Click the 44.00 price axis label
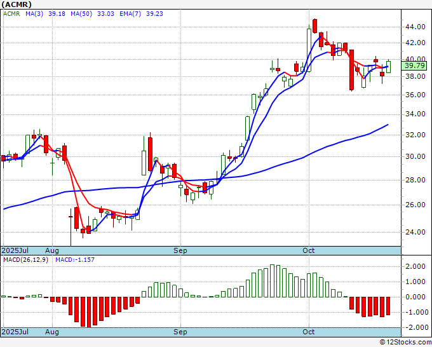This screenshot has width=432, height=347. (x=415, y=27)
